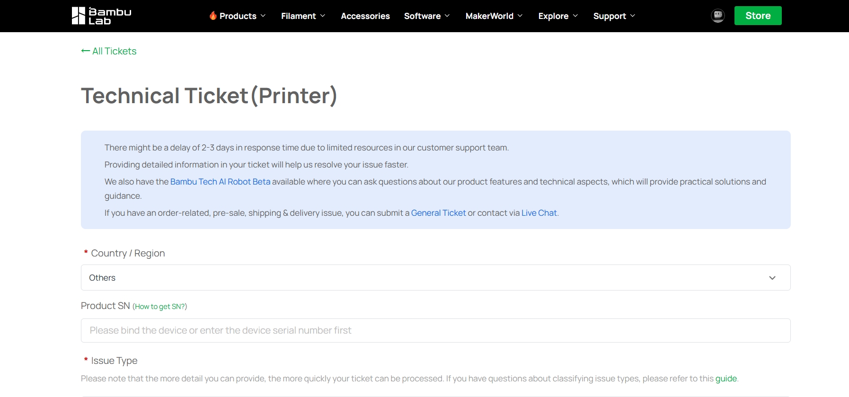Open the Bambu Tech AI Robot Beta link
This screenshot has width=849, height=397.
[x=220, y=182]
